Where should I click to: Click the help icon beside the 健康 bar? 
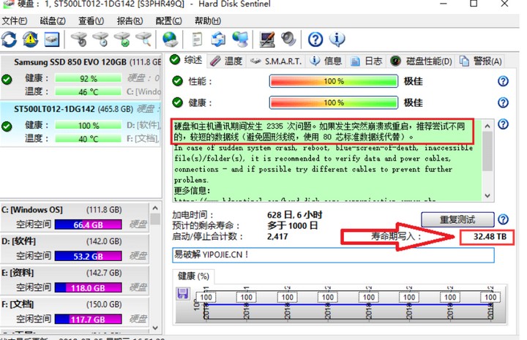[503, 102]
